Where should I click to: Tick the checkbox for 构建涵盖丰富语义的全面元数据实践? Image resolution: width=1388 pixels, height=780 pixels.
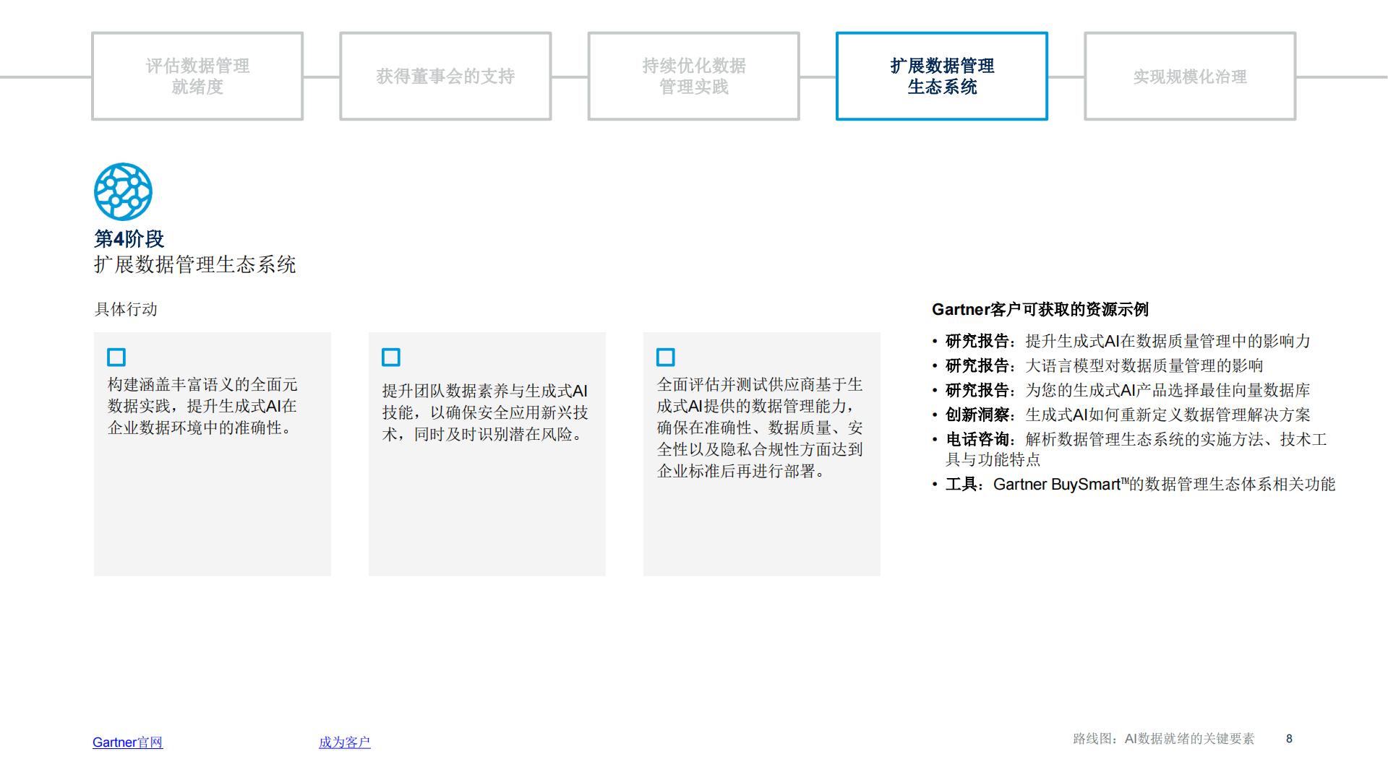[116, 357]
